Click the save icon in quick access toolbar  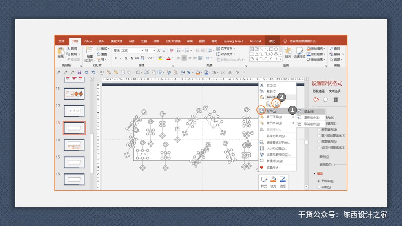(x=79, y=73)
